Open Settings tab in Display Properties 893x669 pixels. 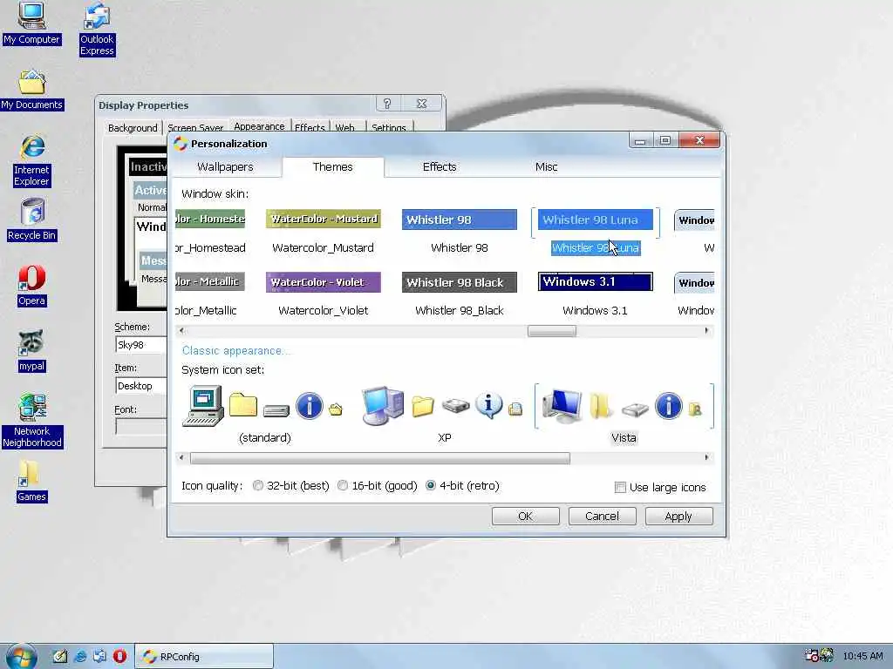coord(388,128)
